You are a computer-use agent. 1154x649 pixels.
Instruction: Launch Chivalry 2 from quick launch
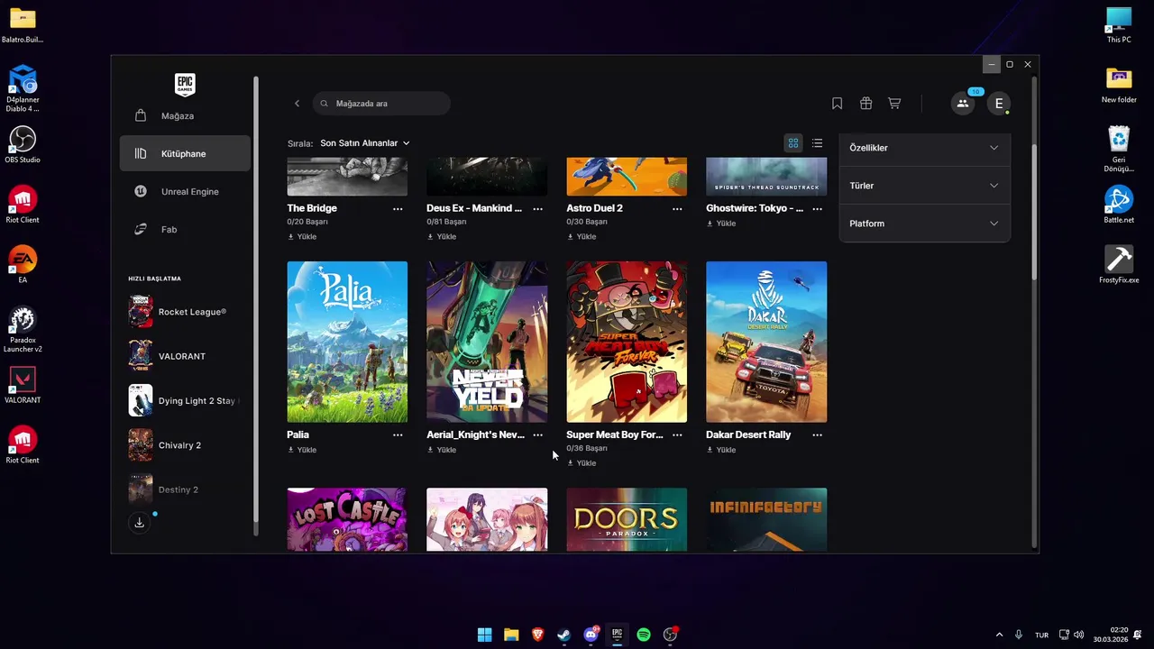click(185, 445)
